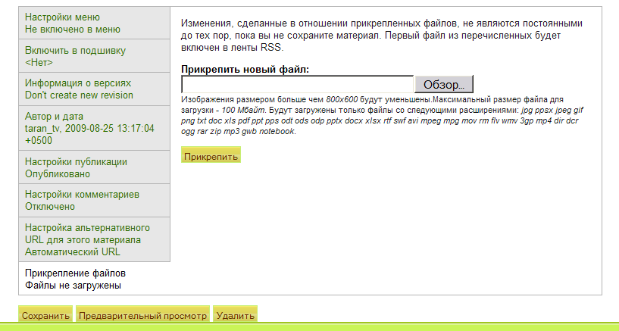Open the Настройки публикации tab

(x=95, y=167)
